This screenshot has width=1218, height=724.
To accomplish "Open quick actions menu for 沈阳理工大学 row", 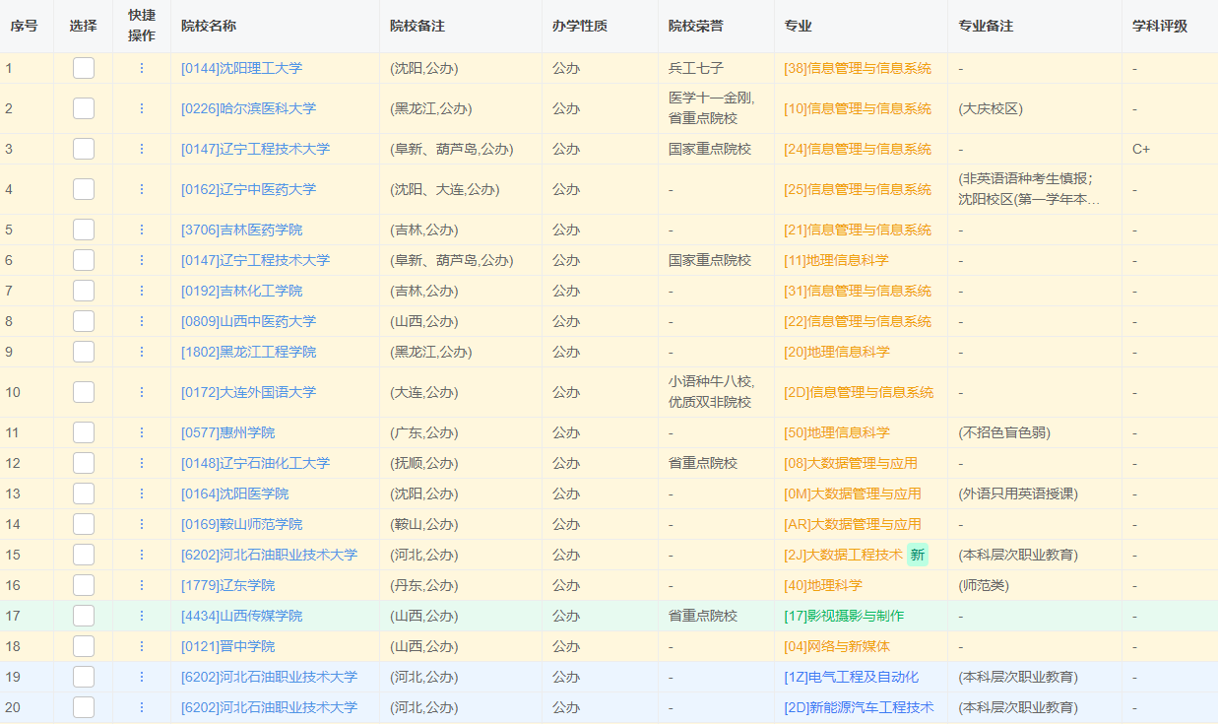I will pos(142,68).
